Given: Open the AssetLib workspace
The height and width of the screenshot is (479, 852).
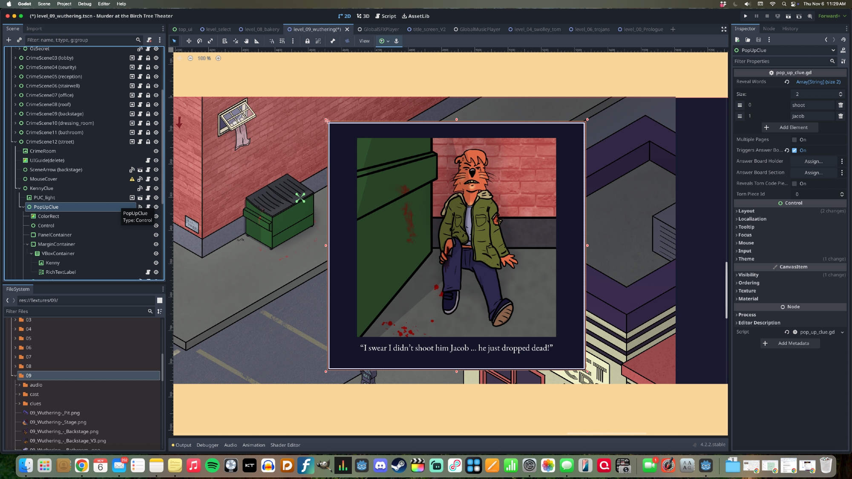Looking at the screenshot, I should coord(415,16).
